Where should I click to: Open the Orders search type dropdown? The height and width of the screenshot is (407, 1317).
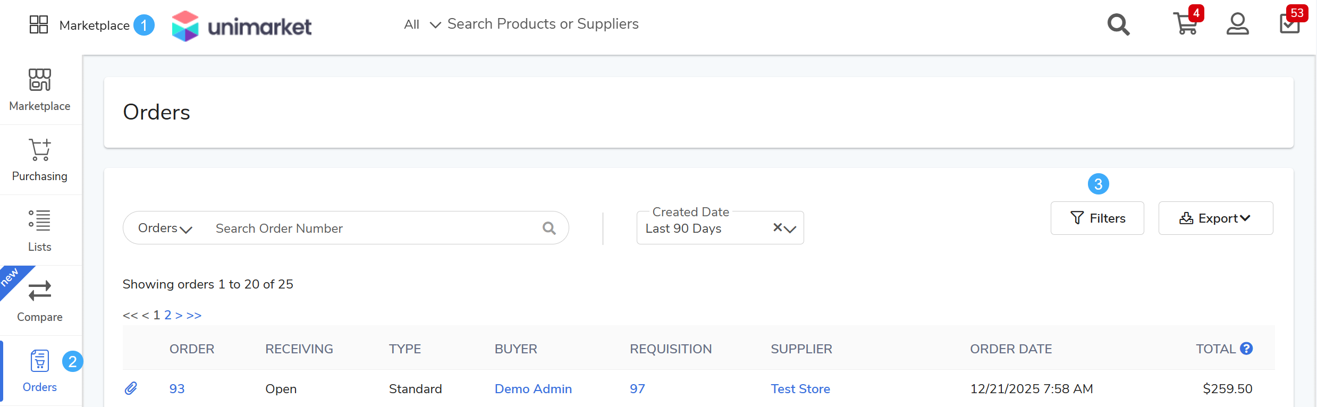[x=165, y=228]
